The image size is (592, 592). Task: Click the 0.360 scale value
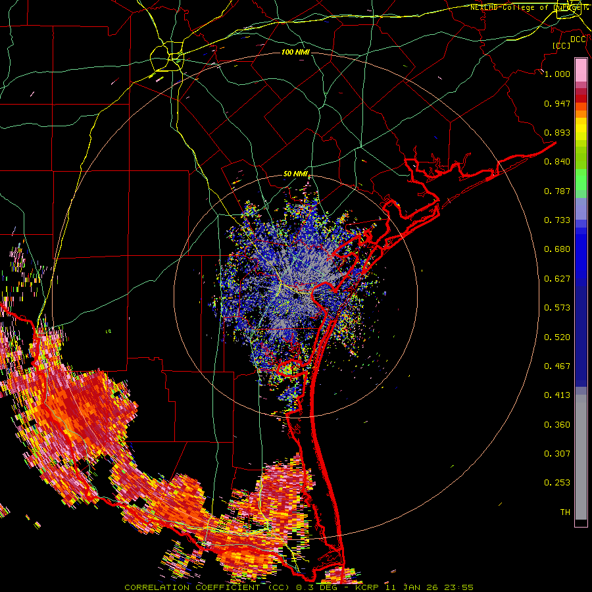coord(557,425)
